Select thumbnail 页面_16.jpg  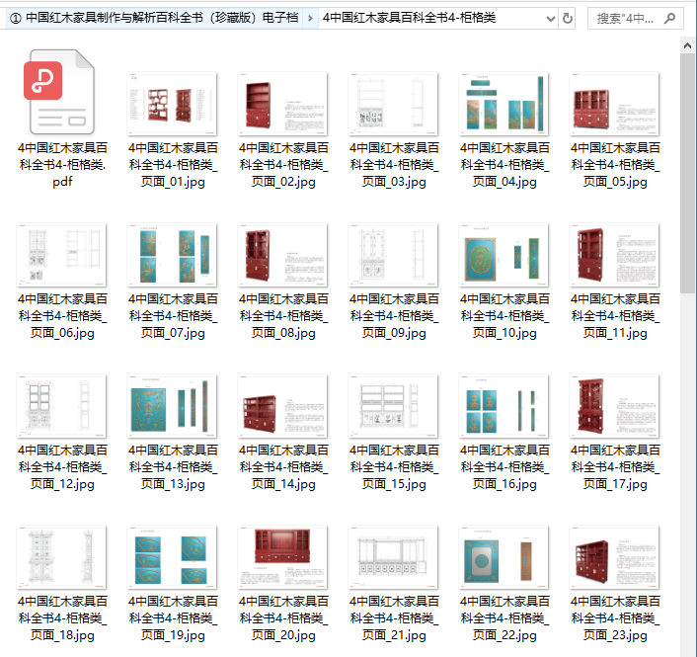point(504,407)
